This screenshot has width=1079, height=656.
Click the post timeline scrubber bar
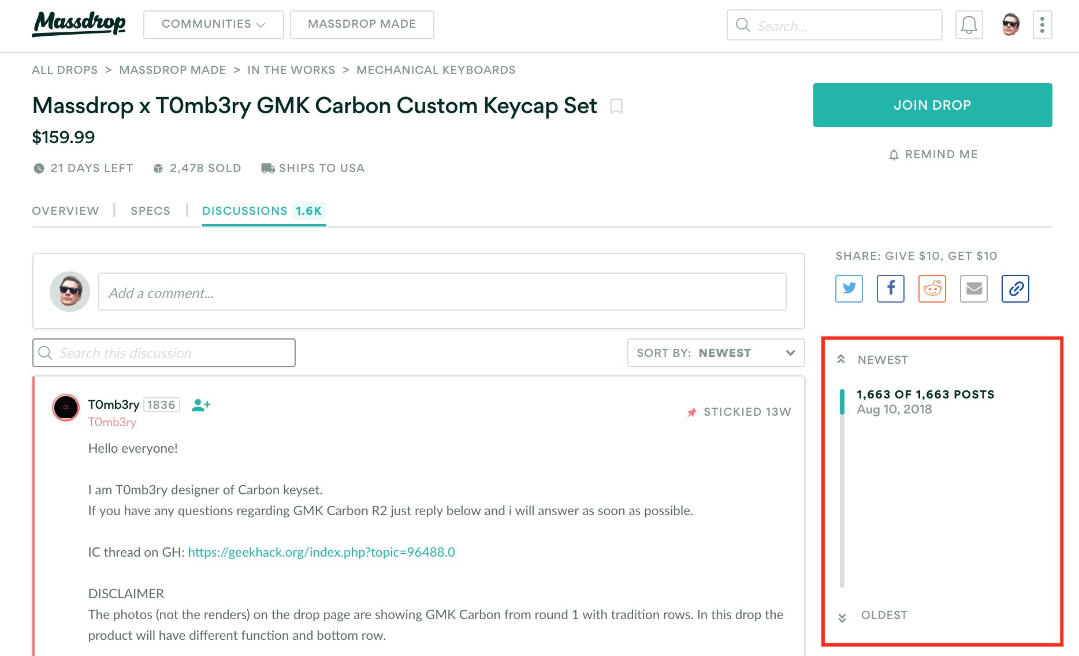click(x=842, y=491)
